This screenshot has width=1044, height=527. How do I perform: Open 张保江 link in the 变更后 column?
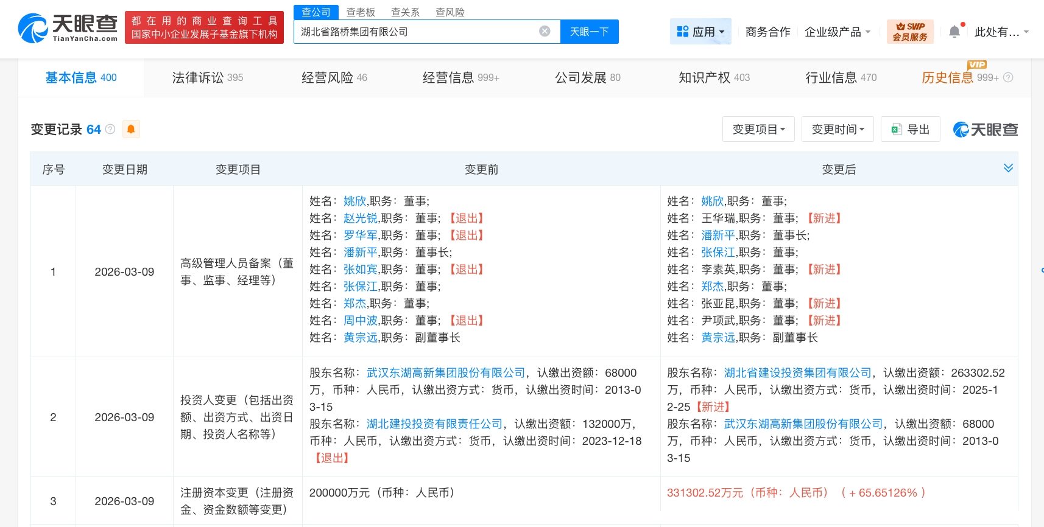[x=718, y=252]
